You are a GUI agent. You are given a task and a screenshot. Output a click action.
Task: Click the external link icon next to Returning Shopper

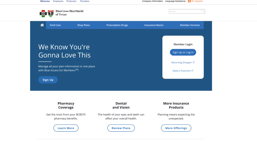[x=194, y=62]
